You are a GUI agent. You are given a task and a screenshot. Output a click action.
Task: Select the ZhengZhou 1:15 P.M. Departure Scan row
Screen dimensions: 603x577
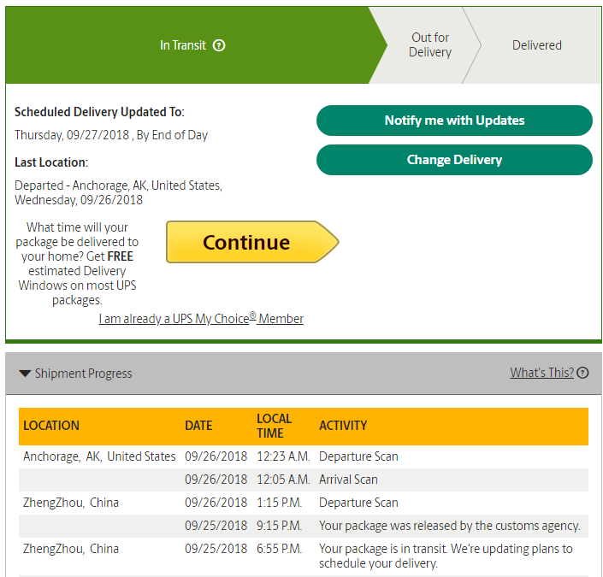[x=304, y=503]
